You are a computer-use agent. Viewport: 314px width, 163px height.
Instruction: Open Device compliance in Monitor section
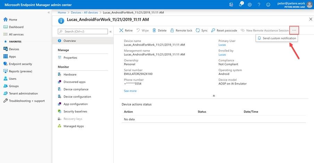76,89
